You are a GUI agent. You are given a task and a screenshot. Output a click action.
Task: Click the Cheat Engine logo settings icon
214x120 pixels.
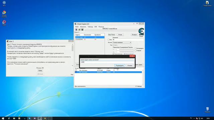click(141, 32)
